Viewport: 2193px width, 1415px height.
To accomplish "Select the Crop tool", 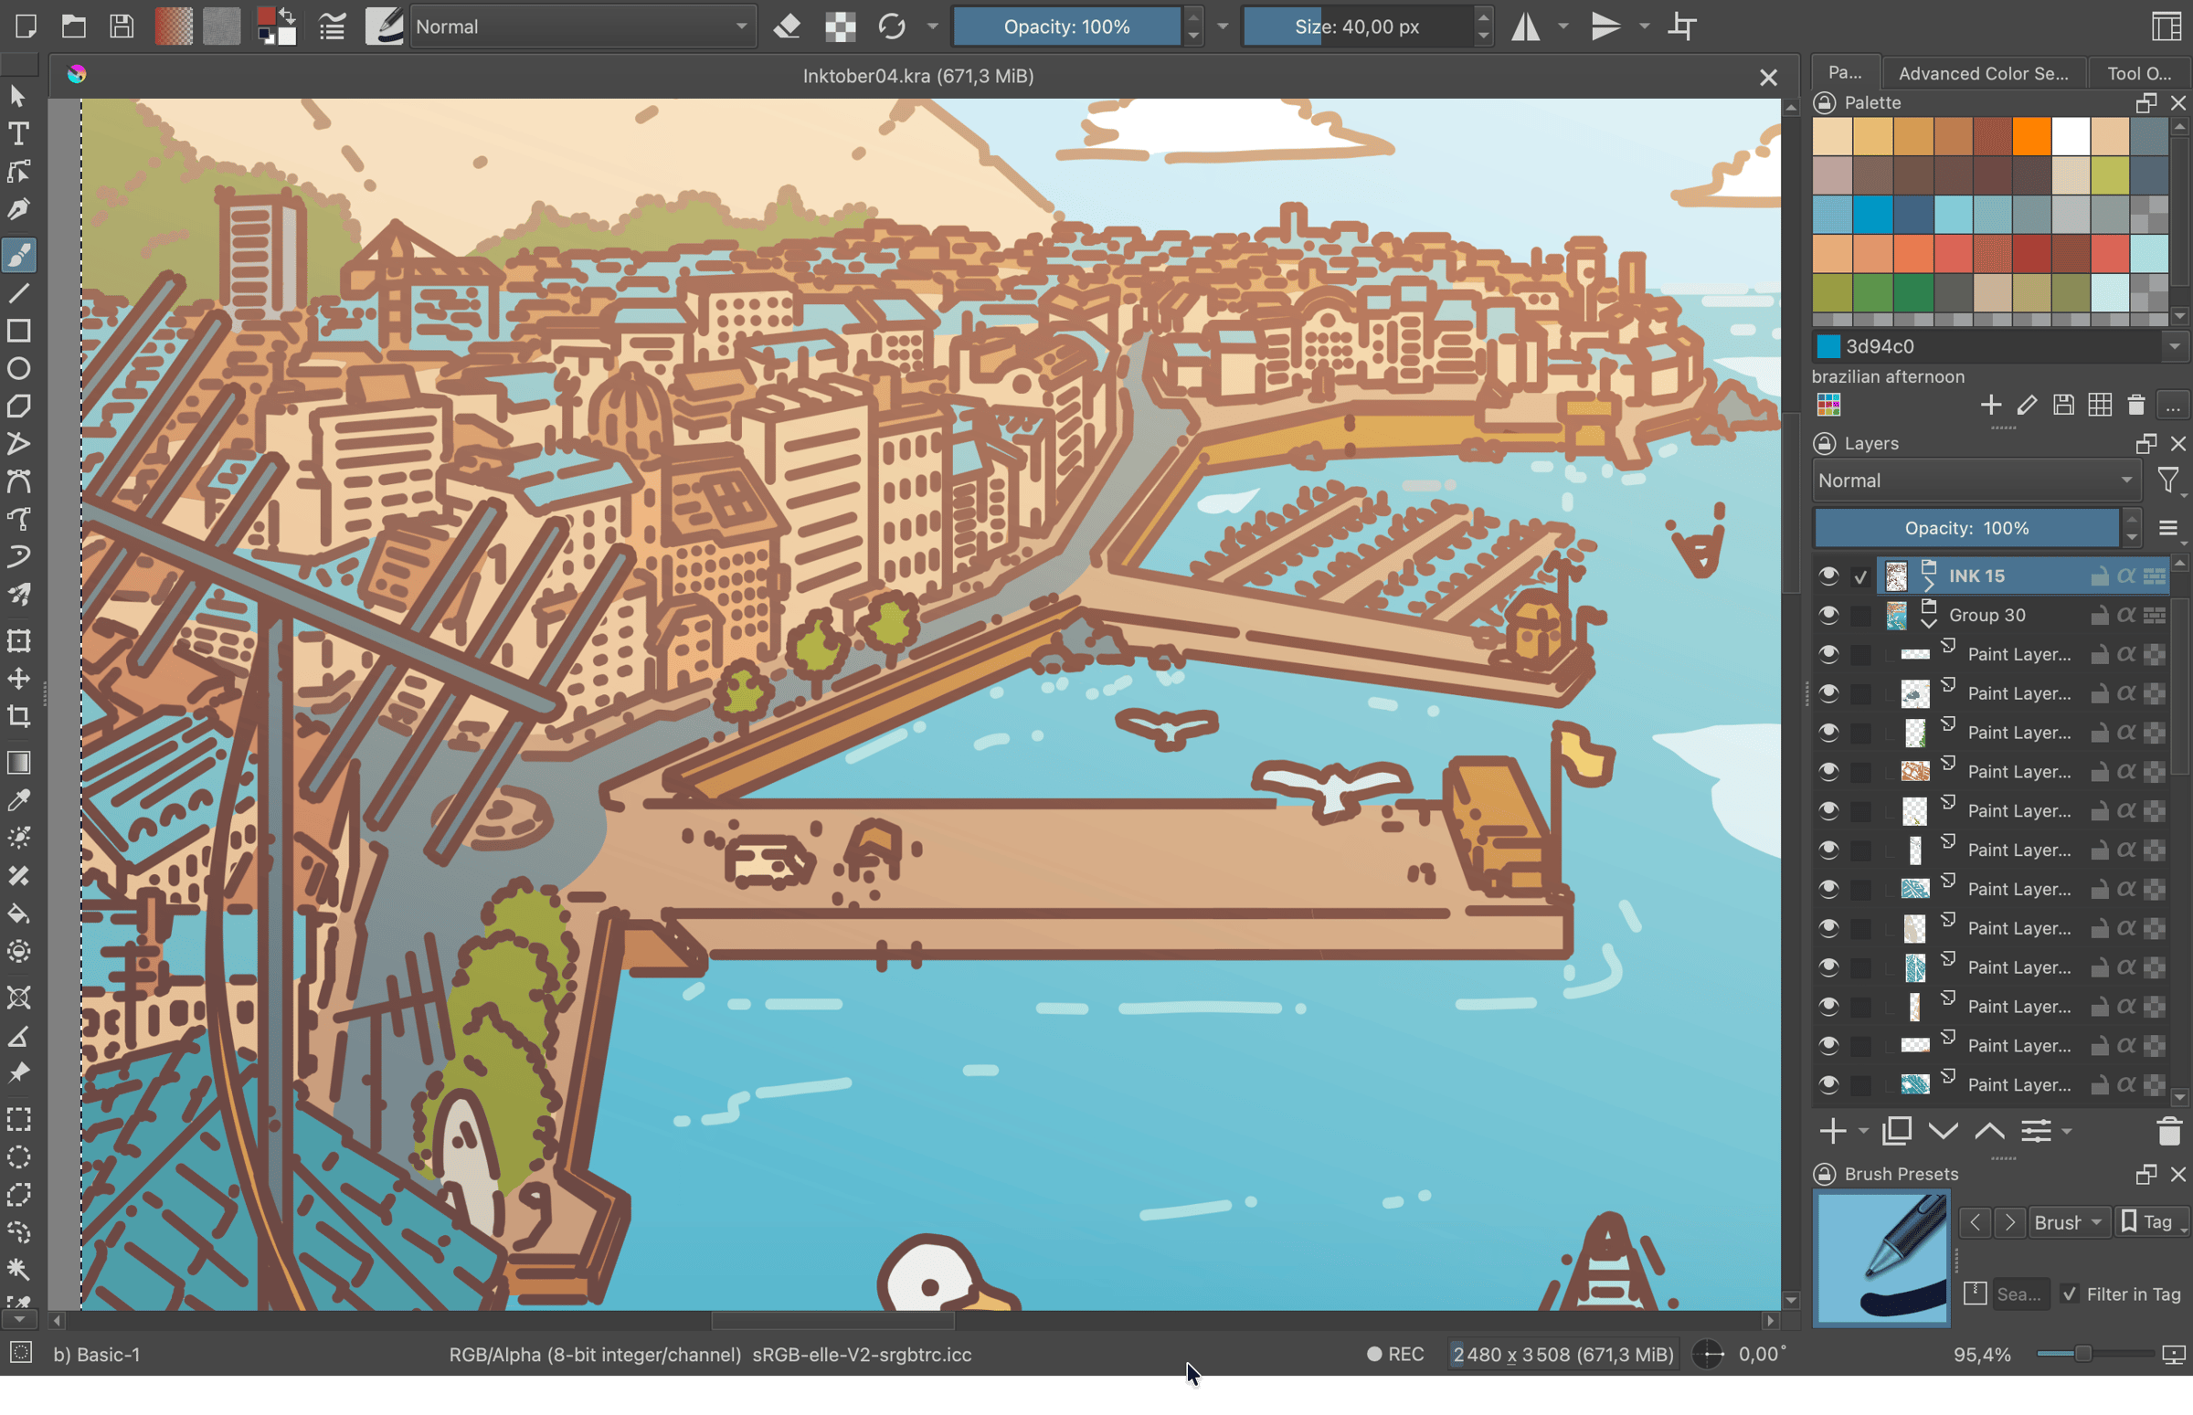I will click(18, 717).
